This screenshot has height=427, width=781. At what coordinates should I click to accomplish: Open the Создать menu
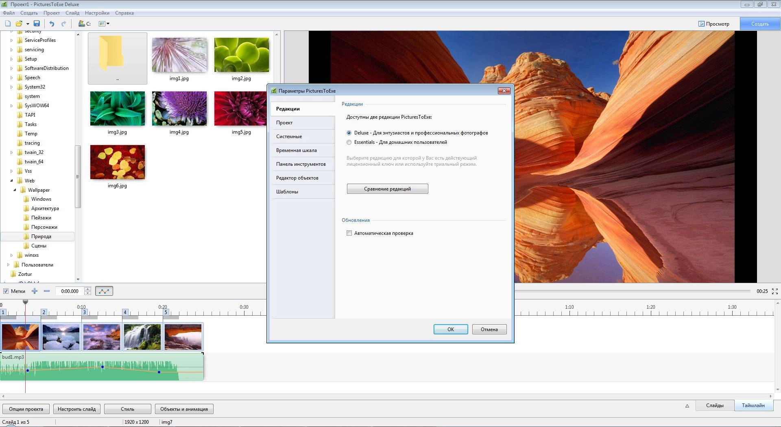pos(29,13)
